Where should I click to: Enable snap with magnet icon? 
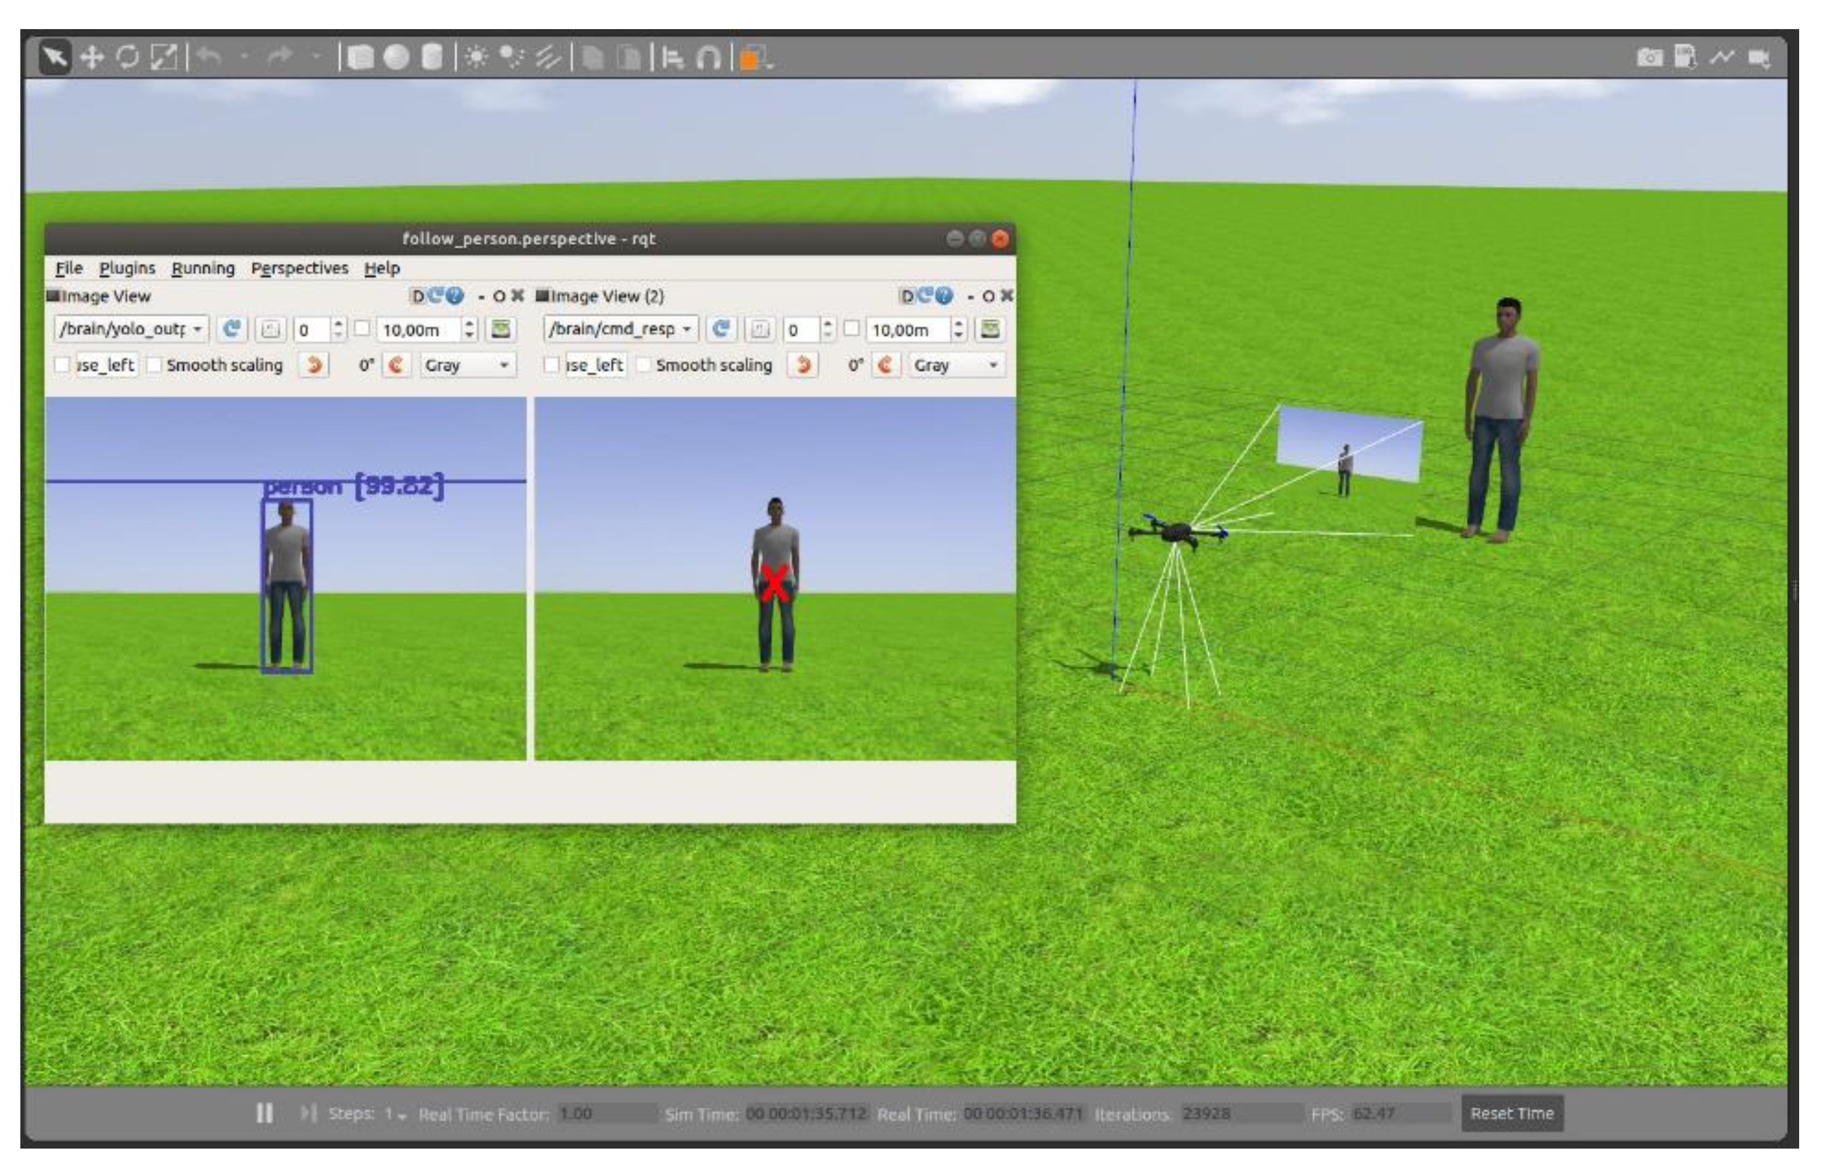[x=709, y=57]
